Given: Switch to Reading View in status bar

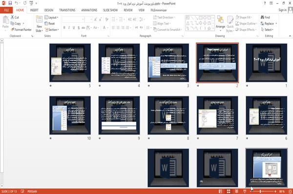Looking at the screenshot, I should click(236, 192).
